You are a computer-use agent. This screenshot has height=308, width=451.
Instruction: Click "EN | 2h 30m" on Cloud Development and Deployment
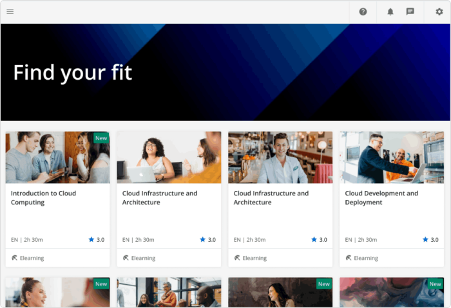(361, 240)
